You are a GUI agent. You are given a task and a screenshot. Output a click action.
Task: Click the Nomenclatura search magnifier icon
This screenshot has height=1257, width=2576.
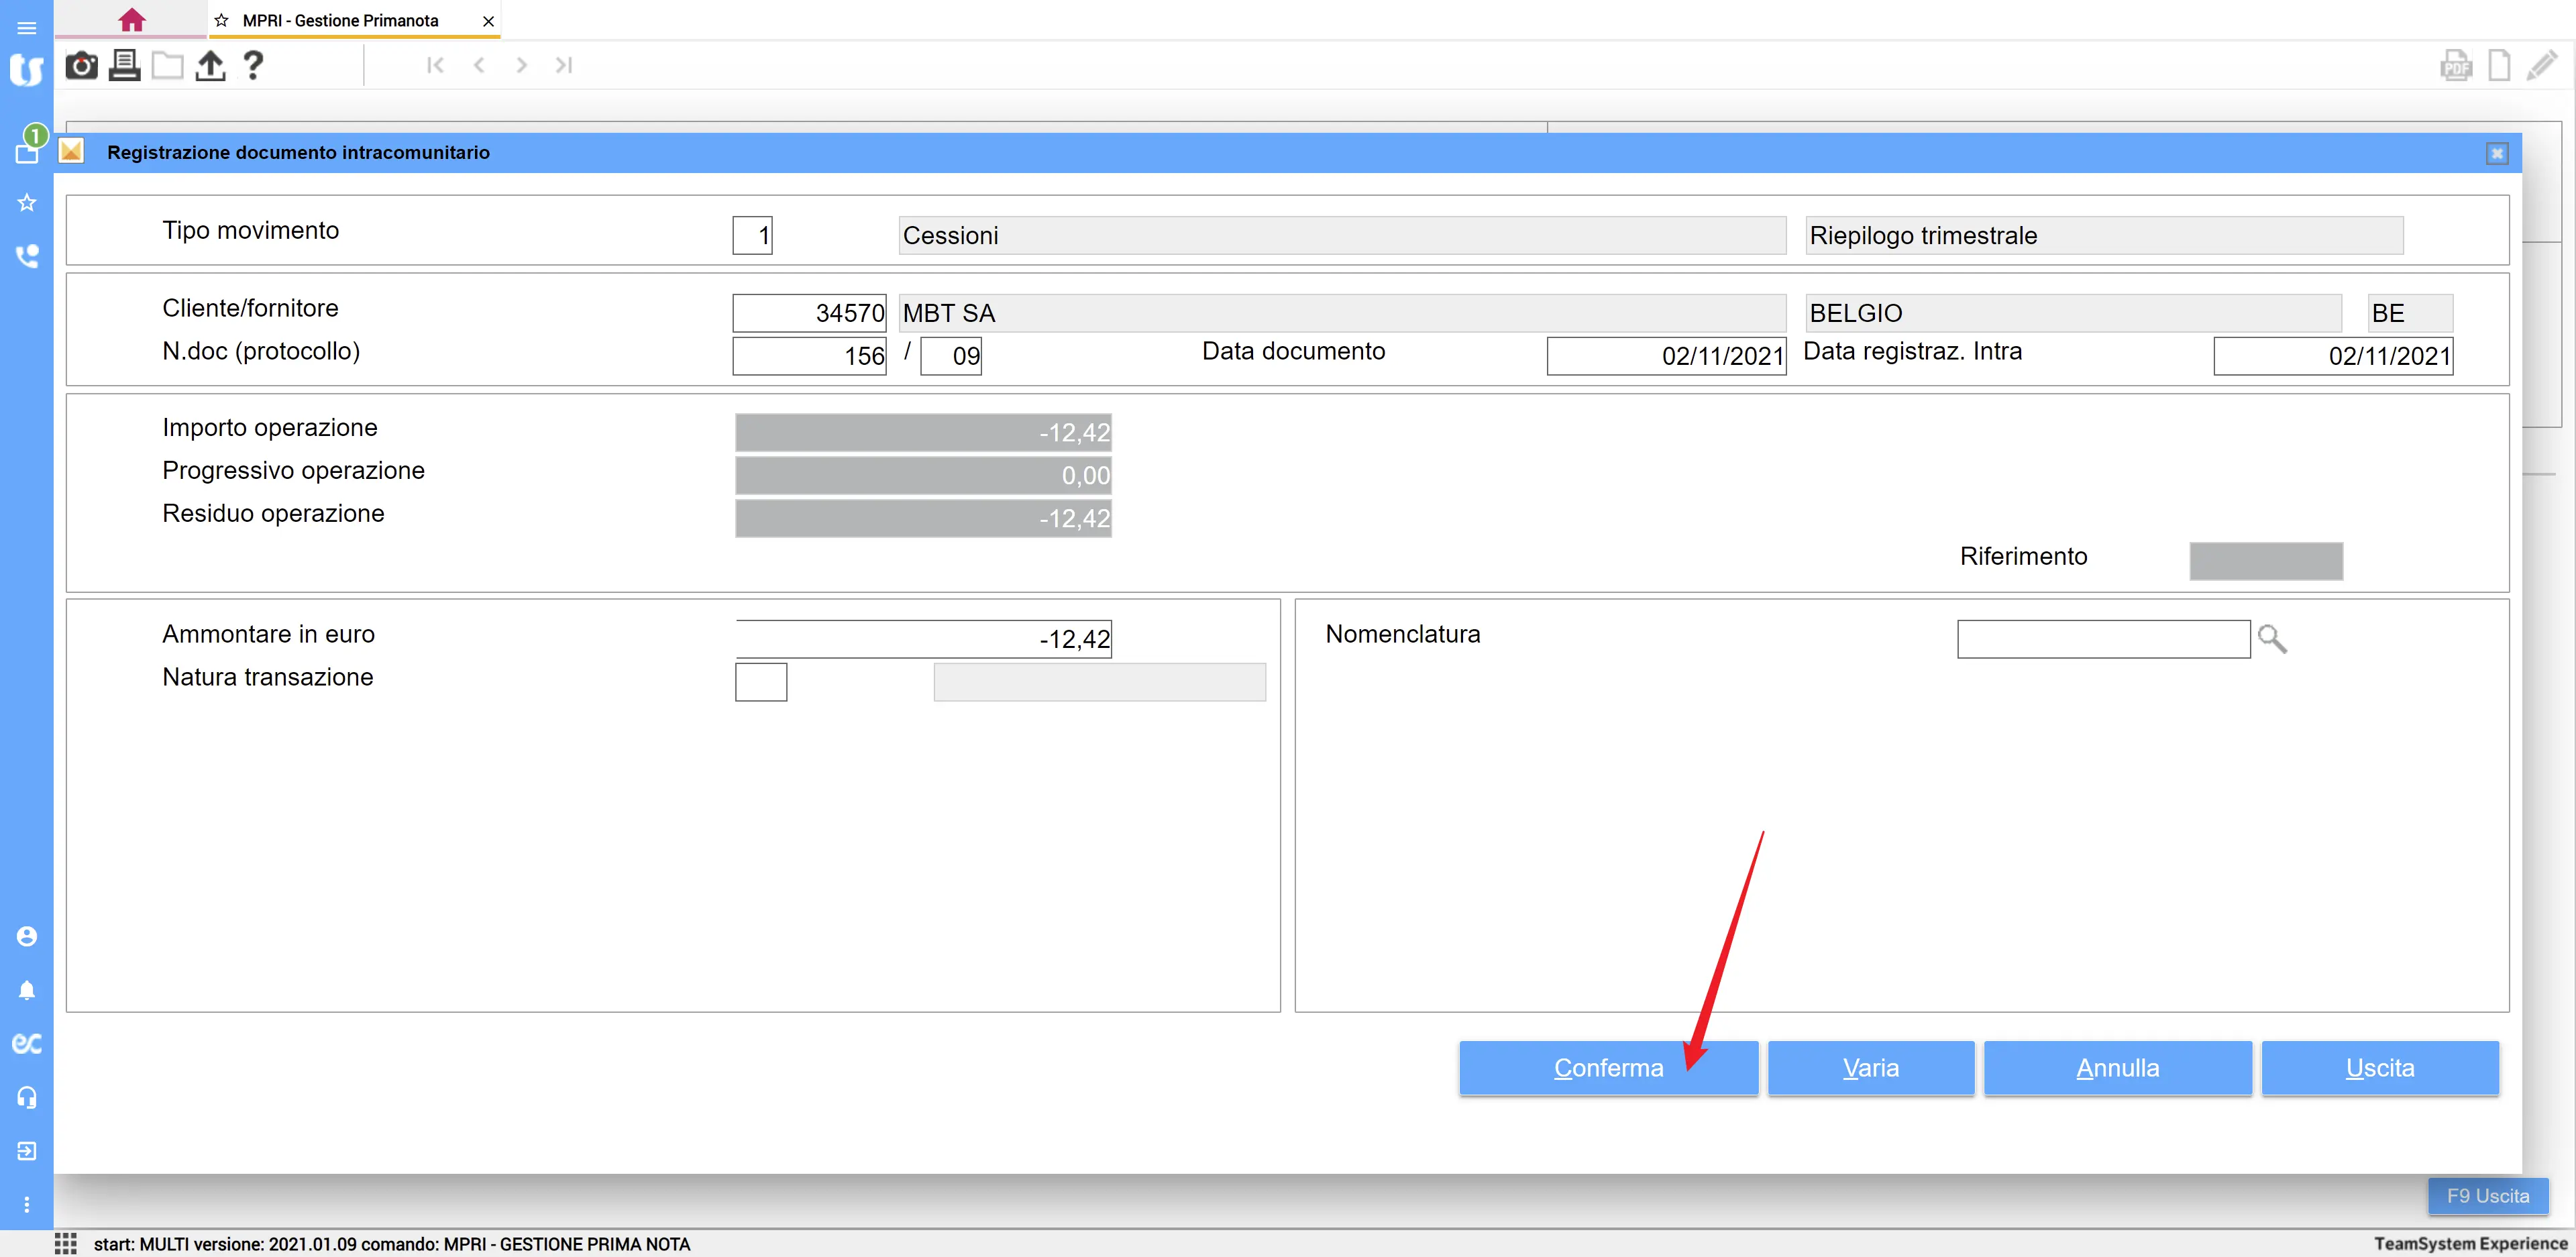point(2272,639)
